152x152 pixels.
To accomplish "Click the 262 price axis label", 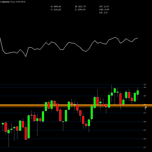I will pyautogui.click(x=145, y=122).
